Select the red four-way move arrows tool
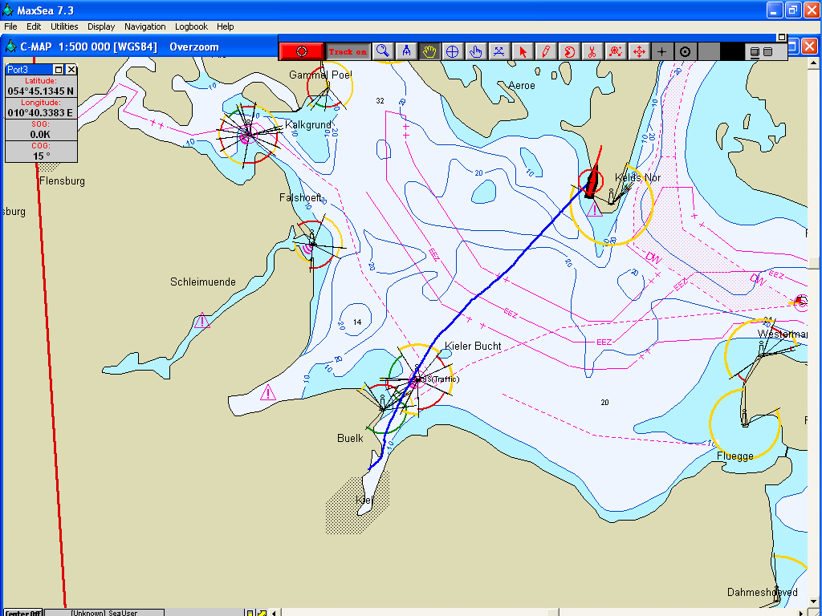822x616 pixels. click(639, 51)
